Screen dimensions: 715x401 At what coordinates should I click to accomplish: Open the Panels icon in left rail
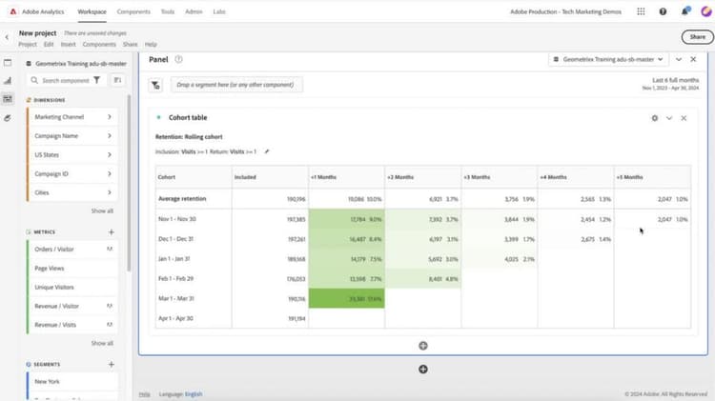[x=8, y=63]
